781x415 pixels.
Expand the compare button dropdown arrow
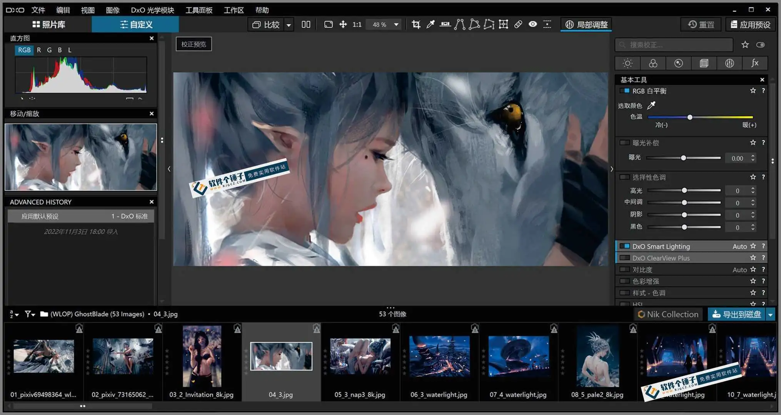[289, 24]
